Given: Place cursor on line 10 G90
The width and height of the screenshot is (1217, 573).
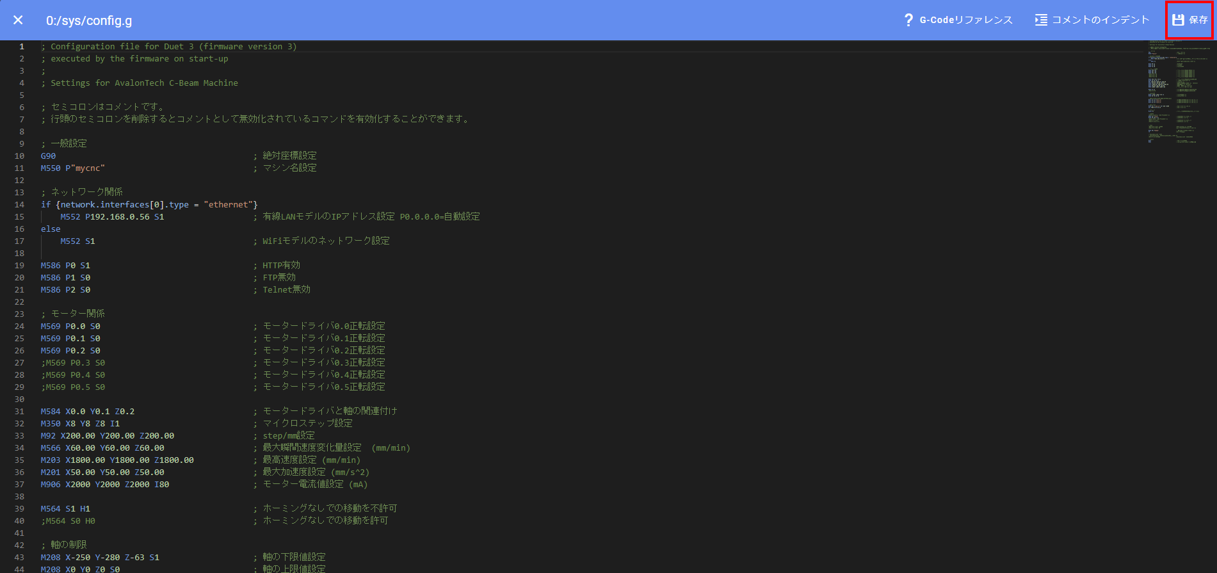Looking at the screenshot, I should [x=48, y=156].
